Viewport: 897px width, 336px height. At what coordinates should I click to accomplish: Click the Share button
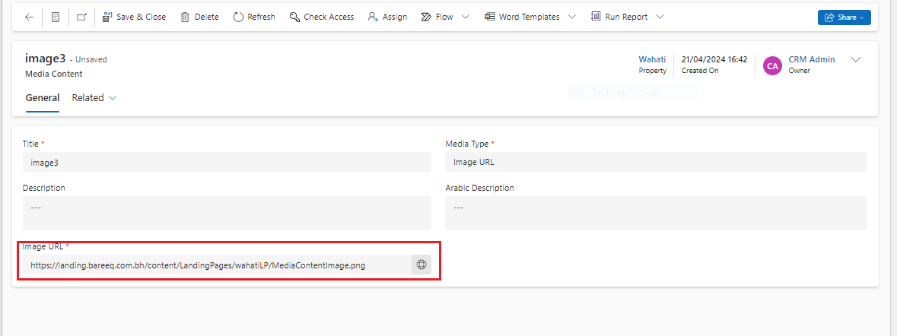point(844,17)
